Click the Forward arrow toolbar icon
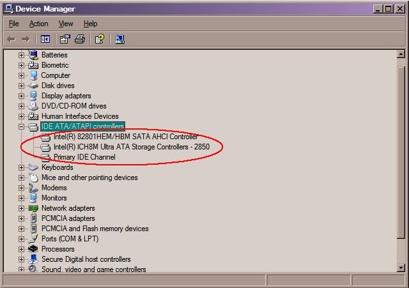The height and width of the screenshot is (288, 409). point(26,40)
